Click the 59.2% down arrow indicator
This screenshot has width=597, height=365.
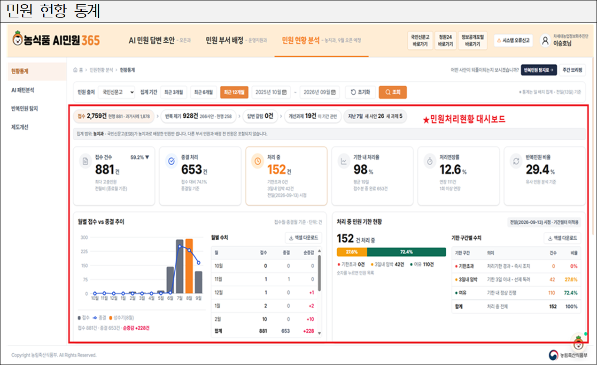[140, 158]
